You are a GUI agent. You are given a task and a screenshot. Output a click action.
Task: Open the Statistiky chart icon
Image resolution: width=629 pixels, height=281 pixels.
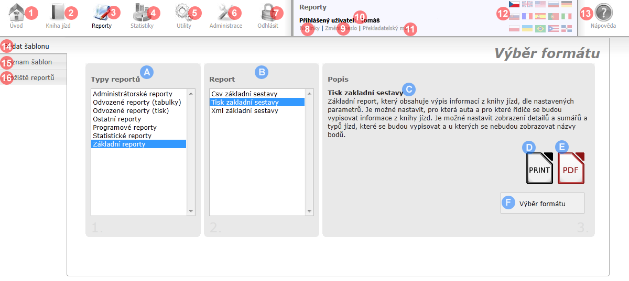(x=141, y=12)
